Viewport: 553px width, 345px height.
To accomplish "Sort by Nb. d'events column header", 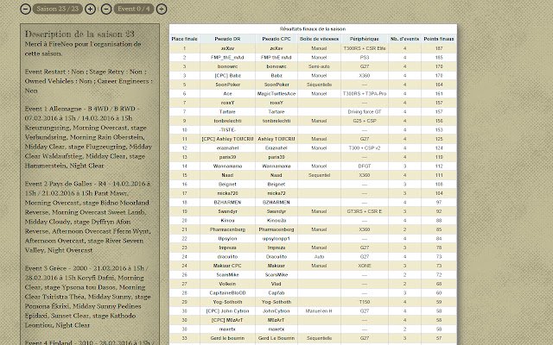I will coord(404,39).
